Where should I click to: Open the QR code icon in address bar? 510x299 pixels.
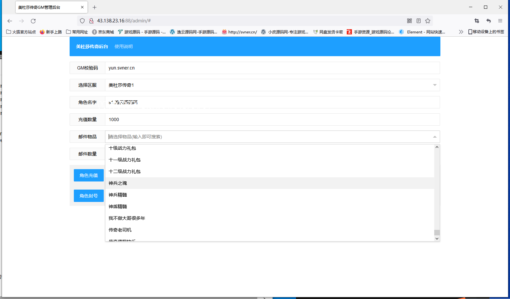click(x=409, y=21)
